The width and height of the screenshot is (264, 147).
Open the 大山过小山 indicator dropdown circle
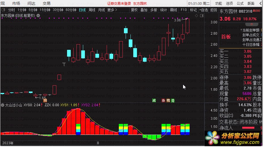click(x=3, y=105)
